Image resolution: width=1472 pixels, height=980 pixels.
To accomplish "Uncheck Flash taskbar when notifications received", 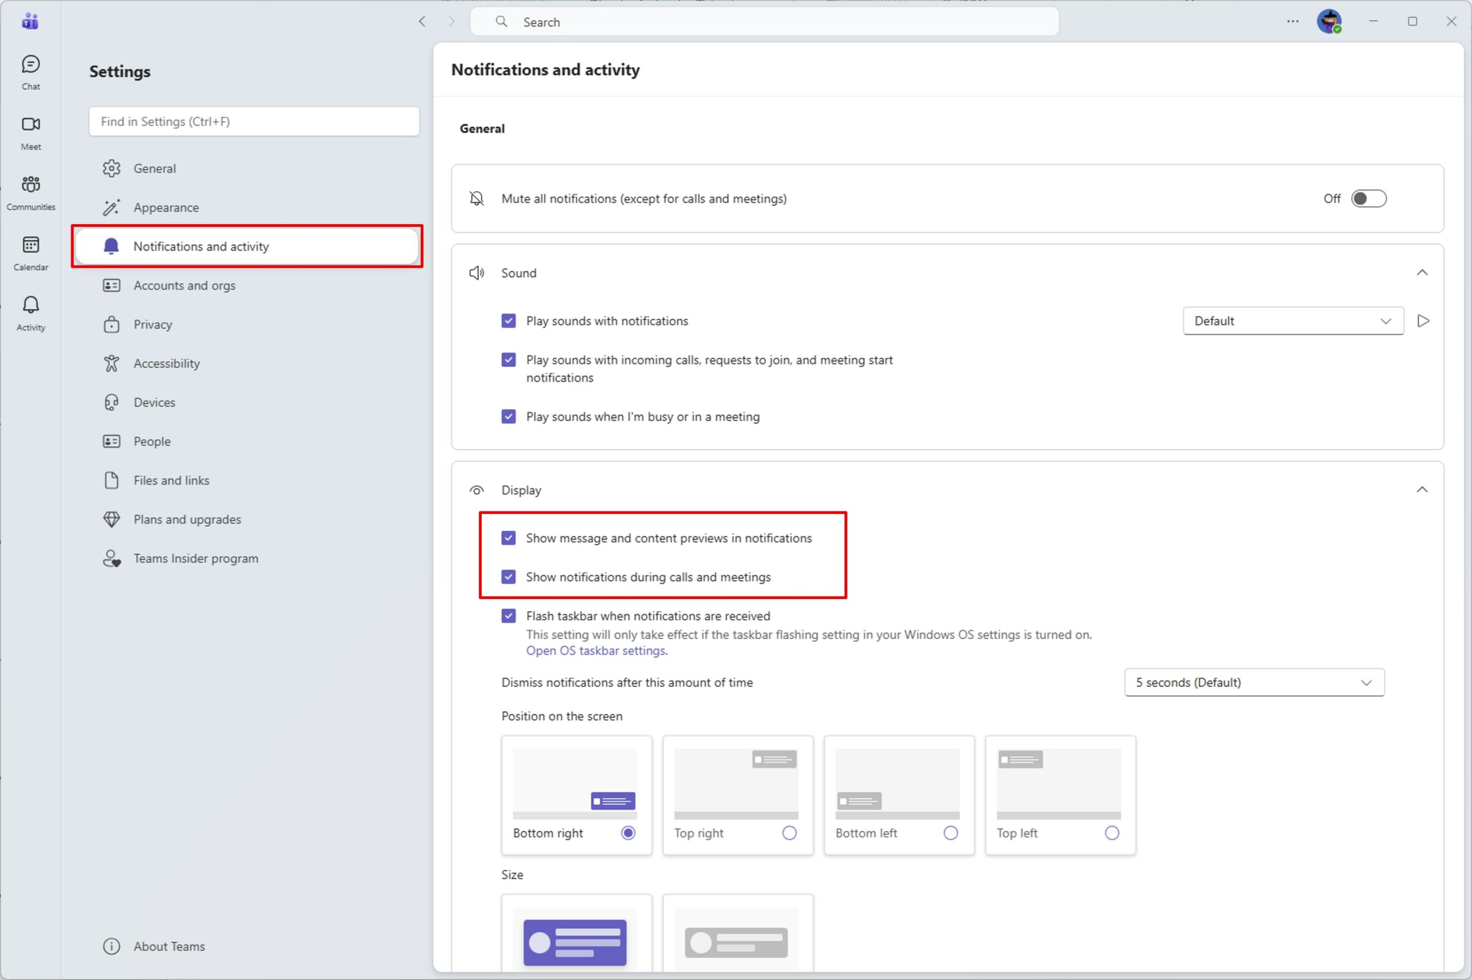I will click(x=509, y=616).
